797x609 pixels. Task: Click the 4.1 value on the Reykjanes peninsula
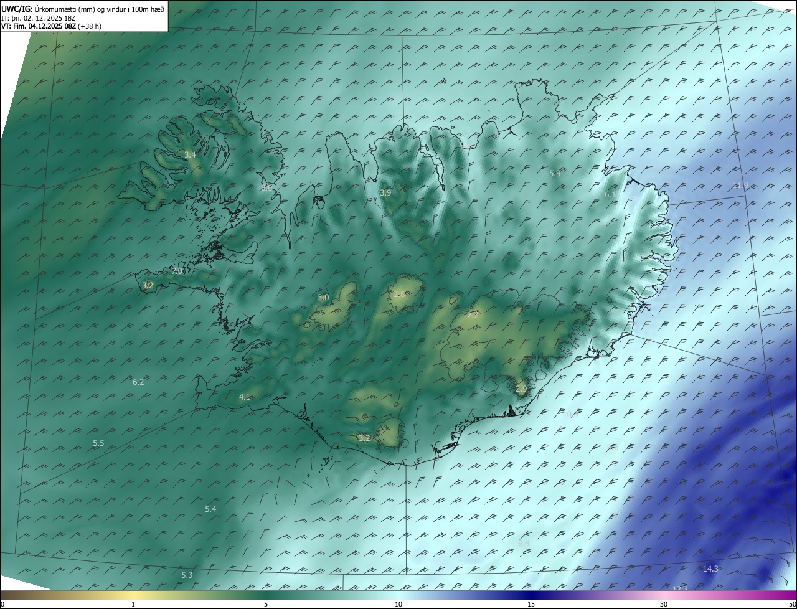click(x=244, y=397)
